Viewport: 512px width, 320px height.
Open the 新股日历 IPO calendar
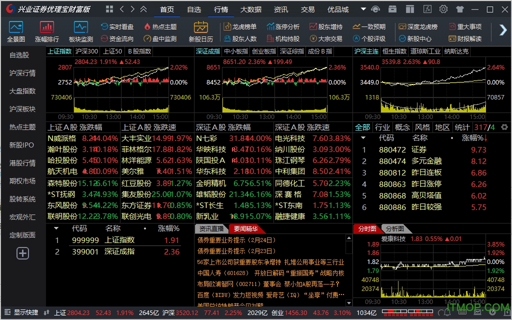201,31
